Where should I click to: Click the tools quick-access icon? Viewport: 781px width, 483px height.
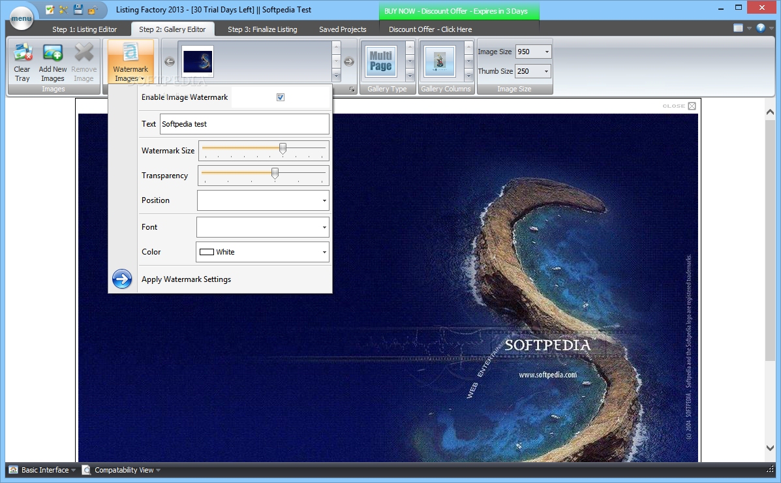tap(64, 10)
